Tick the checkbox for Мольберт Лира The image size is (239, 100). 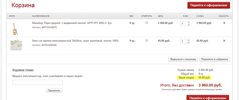pos(147,23)
